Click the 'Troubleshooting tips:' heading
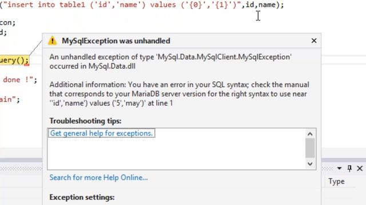Screen dimensions: 366x205 click(x=85, y=121)
